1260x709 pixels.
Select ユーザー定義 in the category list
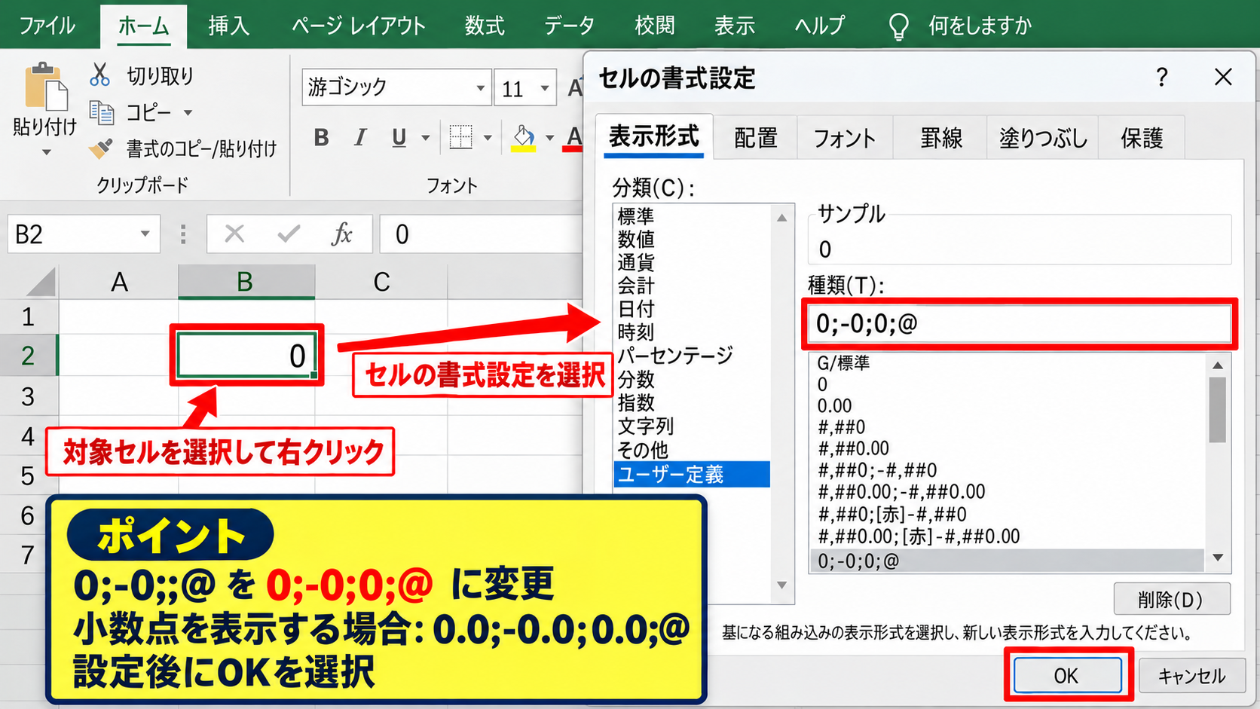pyautogui.click(x=692, y=474)
